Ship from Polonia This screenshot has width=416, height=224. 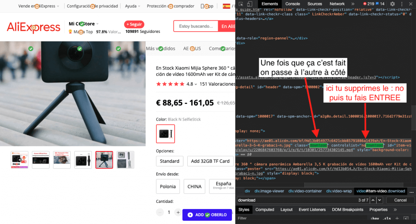click(x=168, y=186)
